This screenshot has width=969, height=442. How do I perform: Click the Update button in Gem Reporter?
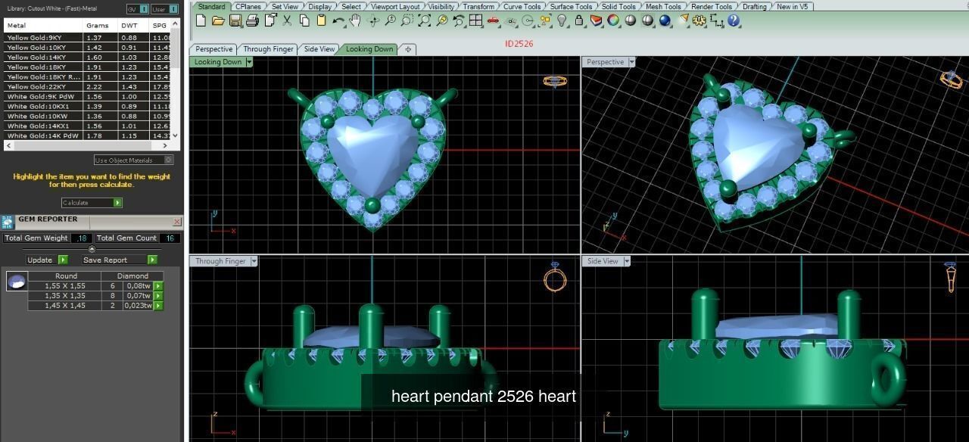coord(47,260)
